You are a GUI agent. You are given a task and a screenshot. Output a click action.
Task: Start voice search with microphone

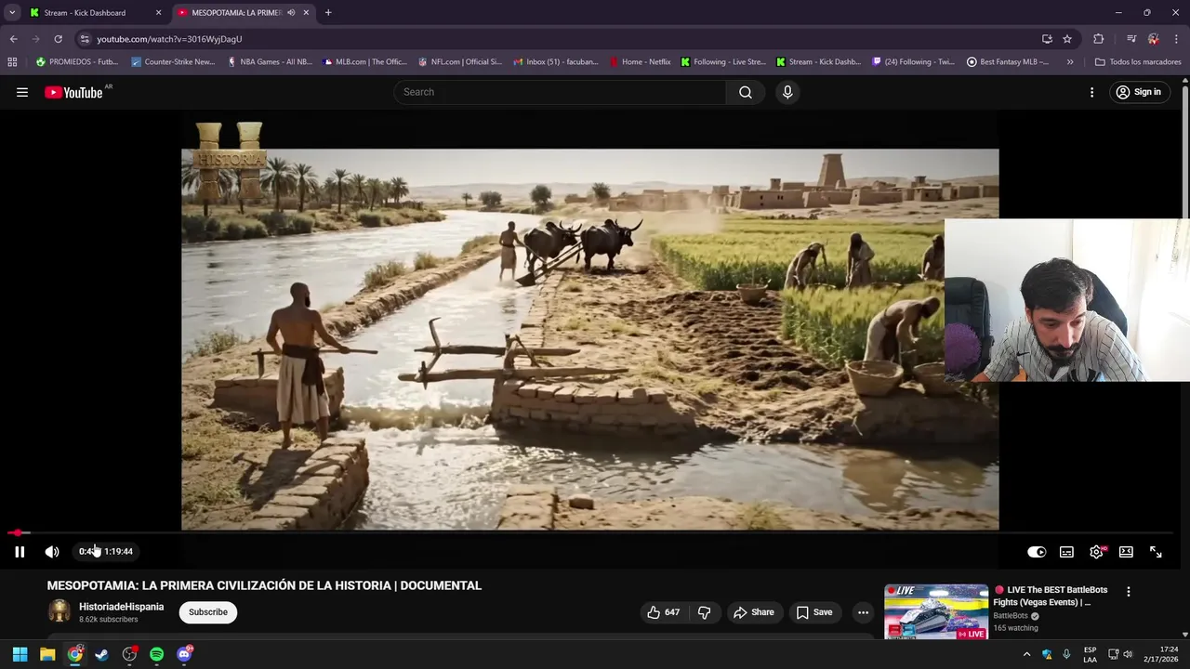(787, 92)
